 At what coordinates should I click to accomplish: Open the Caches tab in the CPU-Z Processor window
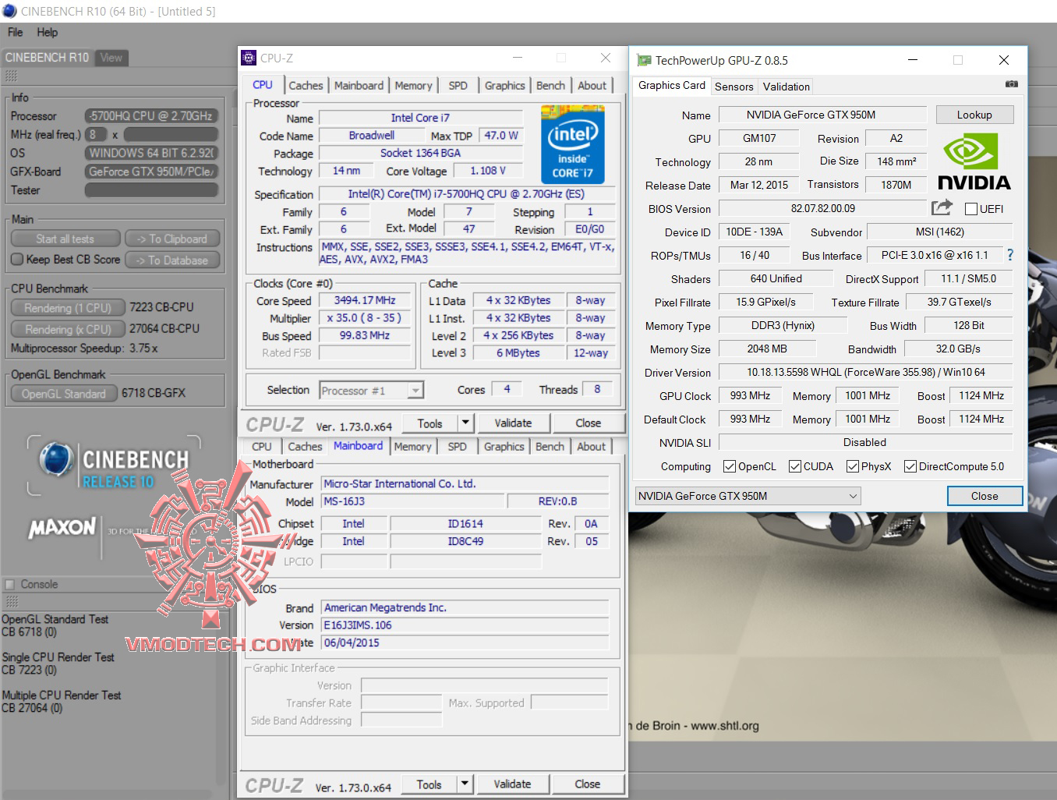[306, 86]
